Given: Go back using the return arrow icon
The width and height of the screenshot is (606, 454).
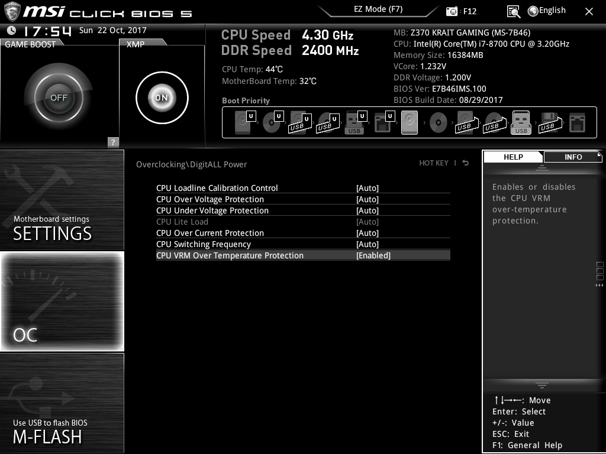Looking at the screenshot, I should tap(466, 163).
